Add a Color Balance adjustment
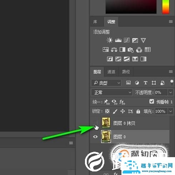The image size is (175, 175). [114, 50]
